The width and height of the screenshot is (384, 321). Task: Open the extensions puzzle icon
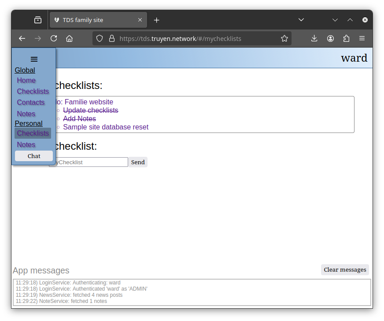click(x=346, y=38)
